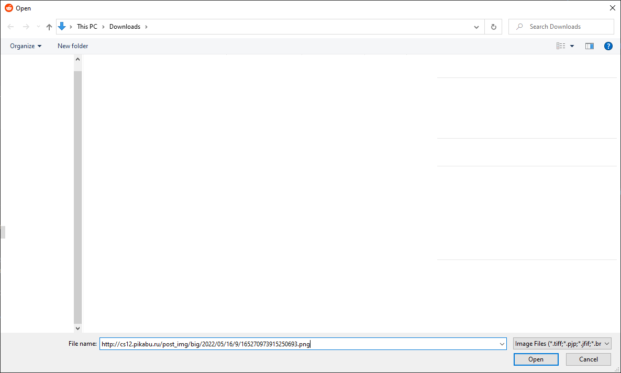Go up to the parent folder
The height and width of the screenshot is (373, 621).
point(49,27)
